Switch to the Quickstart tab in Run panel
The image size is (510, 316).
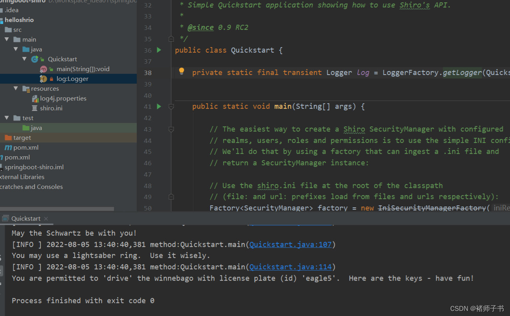(26, 219)
